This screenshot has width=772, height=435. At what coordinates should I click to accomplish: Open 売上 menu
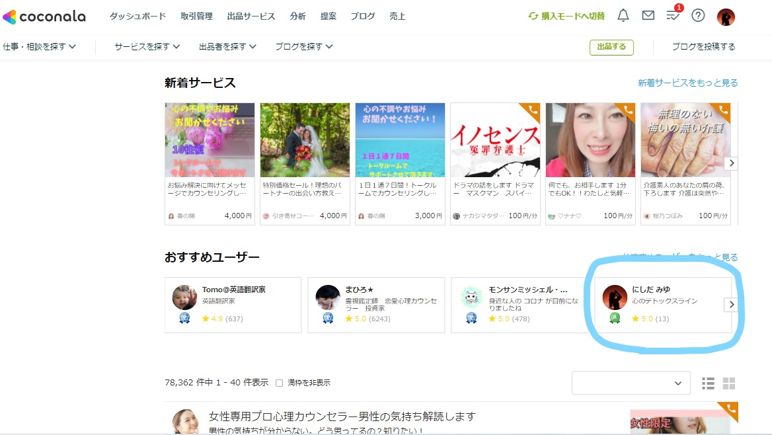pos(397,17)
